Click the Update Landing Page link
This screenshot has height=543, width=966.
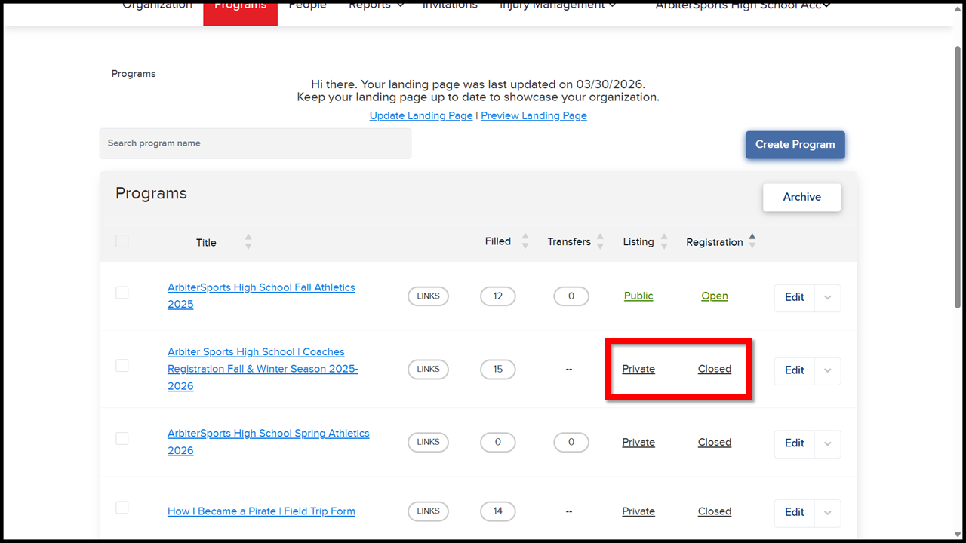[421, 116]
